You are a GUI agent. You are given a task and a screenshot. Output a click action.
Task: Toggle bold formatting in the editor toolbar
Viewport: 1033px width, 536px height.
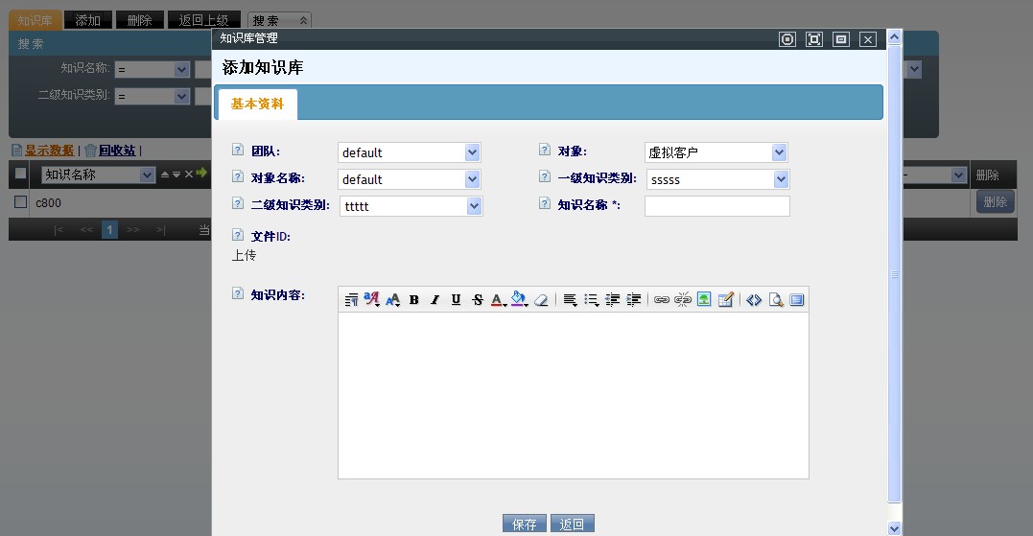[414, 300]
